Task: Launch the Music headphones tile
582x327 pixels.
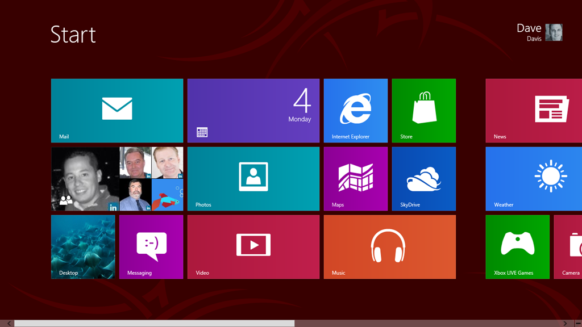Action: pos(390,247)
